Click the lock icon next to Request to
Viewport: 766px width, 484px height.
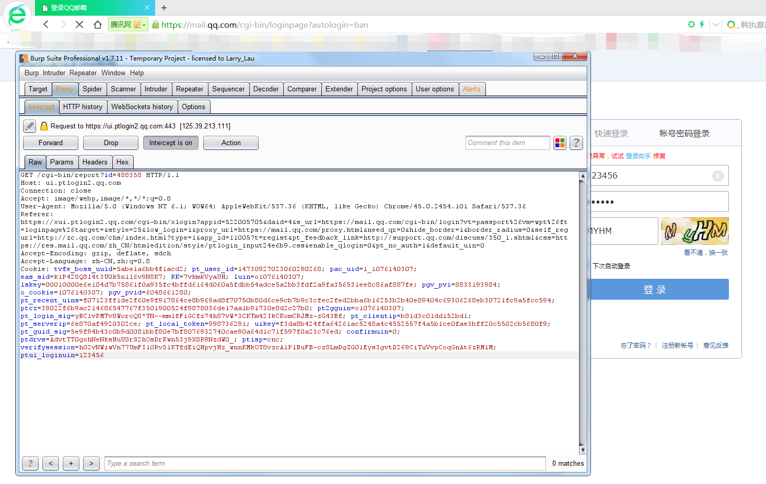[44, 126]
